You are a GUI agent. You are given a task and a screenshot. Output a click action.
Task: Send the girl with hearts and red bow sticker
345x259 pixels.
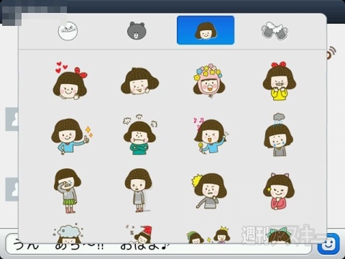click(x=70, y=81)
